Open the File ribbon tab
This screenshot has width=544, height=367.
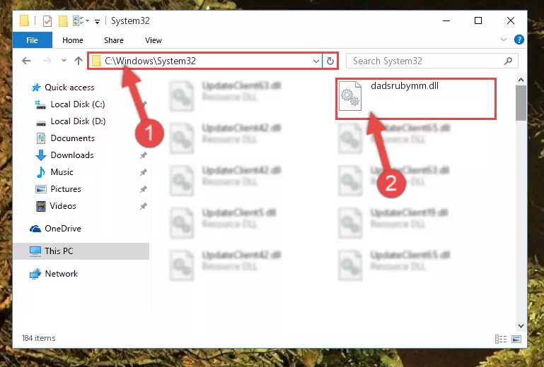click(x=33, y=40)
